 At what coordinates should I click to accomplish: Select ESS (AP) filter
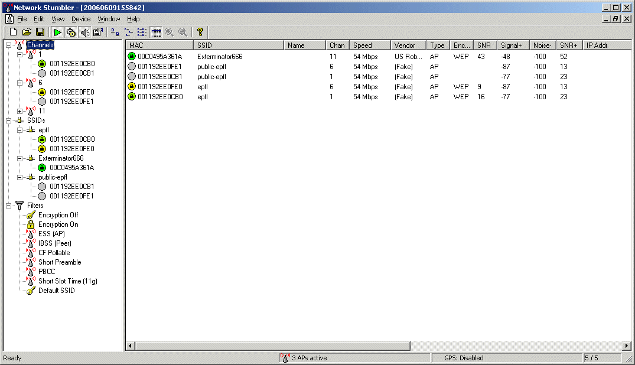[x=51, y=234]
